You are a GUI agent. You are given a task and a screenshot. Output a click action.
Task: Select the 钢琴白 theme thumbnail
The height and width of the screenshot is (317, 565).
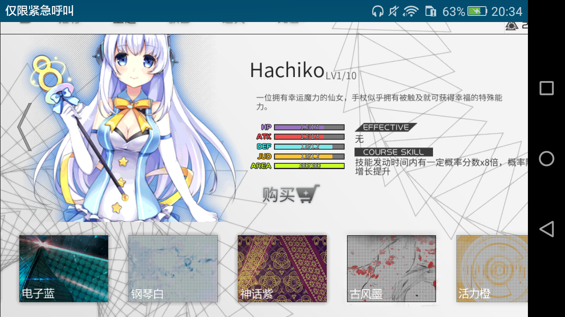(173, 269)
